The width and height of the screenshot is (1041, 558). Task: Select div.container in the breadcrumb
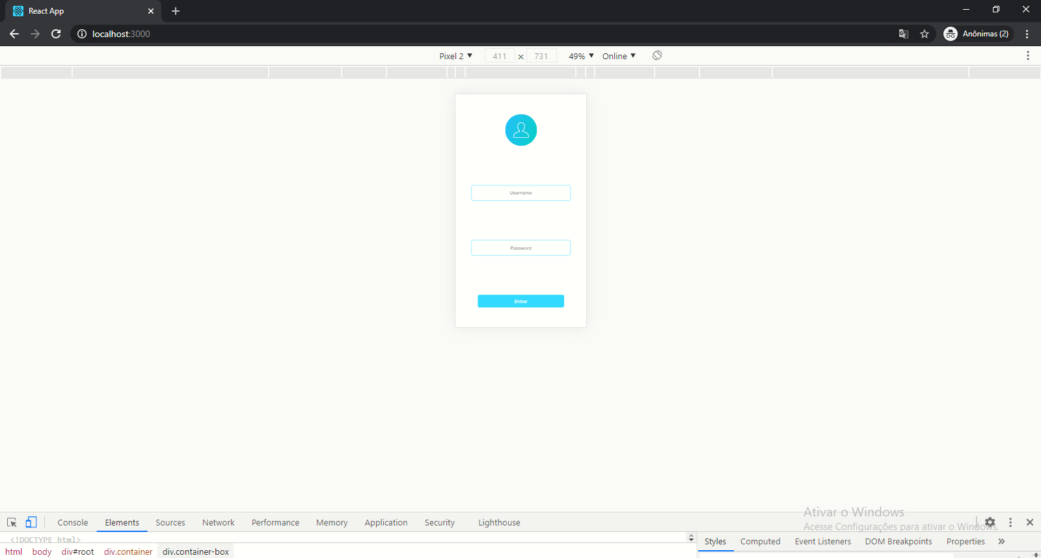128,551
